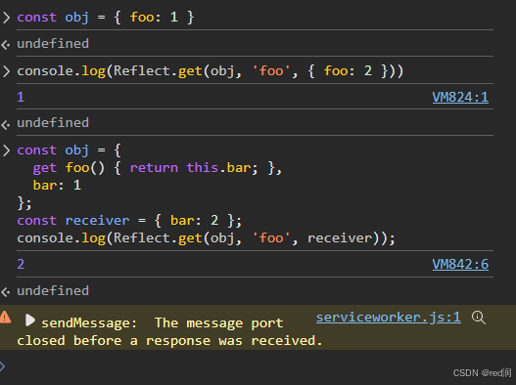Viewport: 516px width, 385px height.
Task: Click the 'bar: 1' property line
Action: coord(57,186)
